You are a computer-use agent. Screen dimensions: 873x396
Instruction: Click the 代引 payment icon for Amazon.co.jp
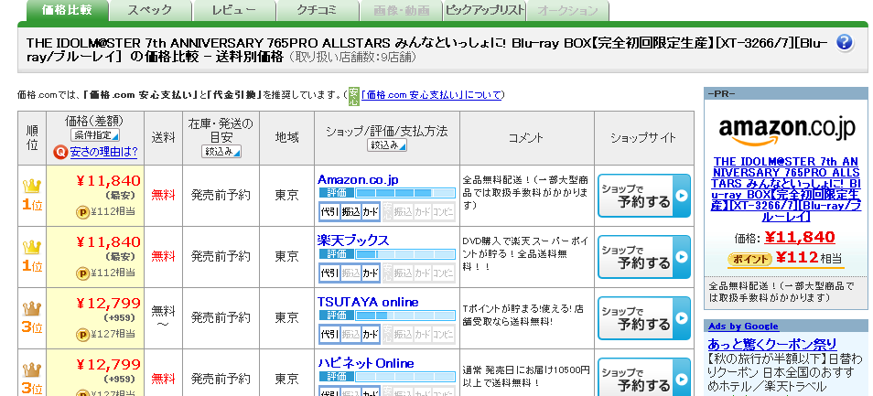pyautogui.click(x=329, y=211)
